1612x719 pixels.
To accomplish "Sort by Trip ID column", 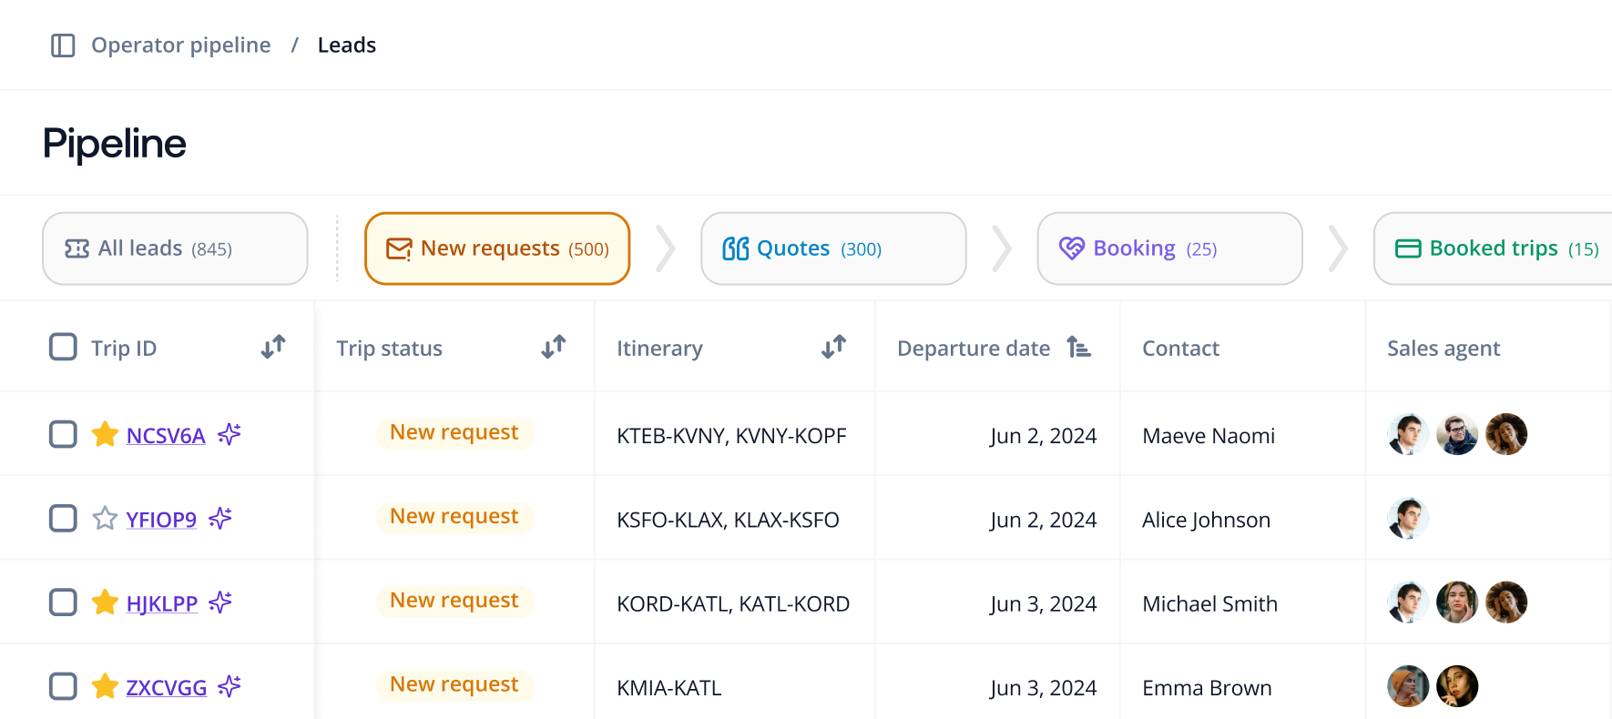I will coord(273,347).
